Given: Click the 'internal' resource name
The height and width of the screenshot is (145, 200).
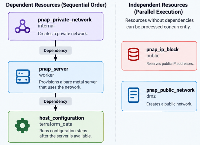Looking at the screenshot, I should coord(46,26).
